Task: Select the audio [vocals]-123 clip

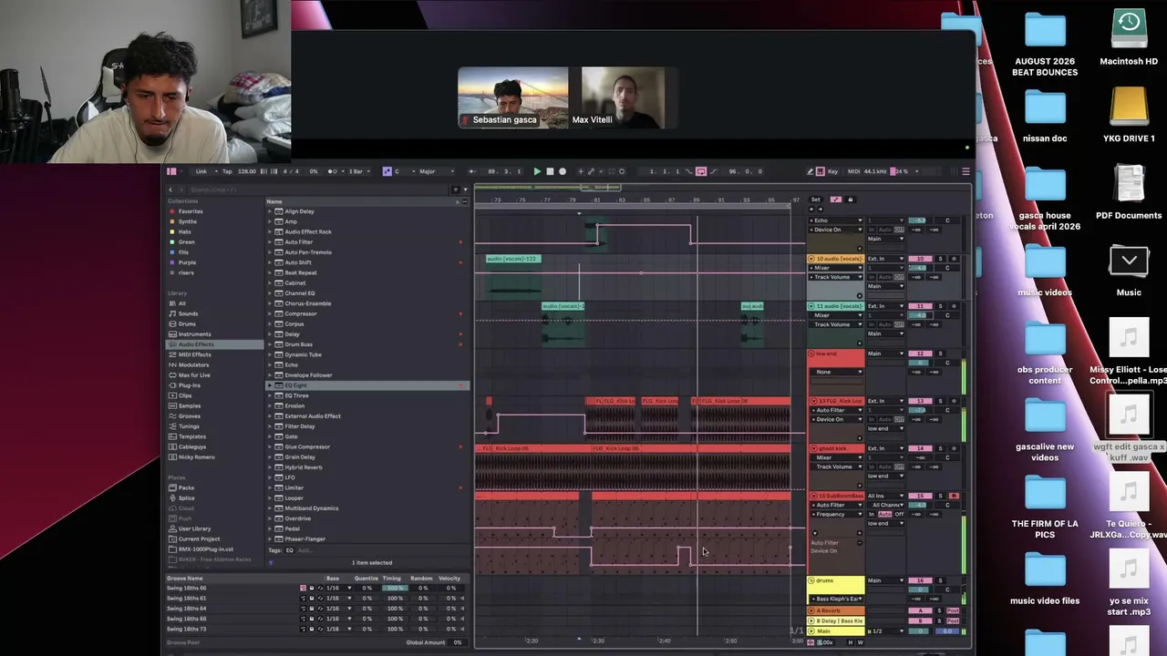Action: (513, 259)
